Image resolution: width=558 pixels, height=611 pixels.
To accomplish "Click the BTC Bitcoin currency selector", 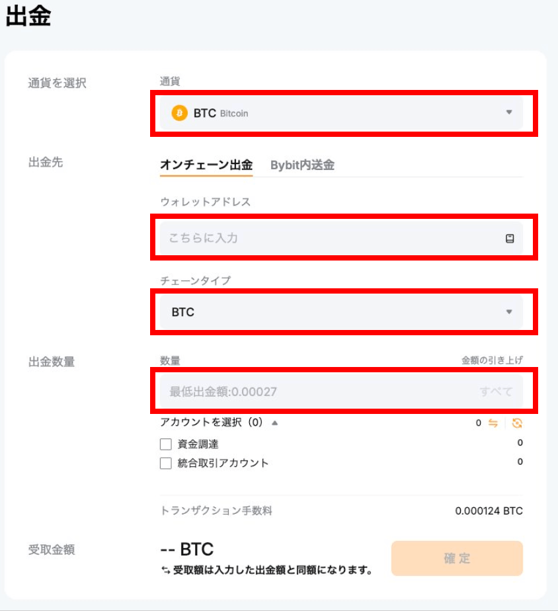I will pos(331,113).
